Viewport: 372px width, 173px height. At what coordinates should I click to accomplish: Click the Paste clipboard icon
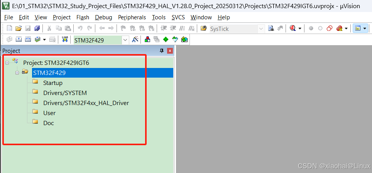point(68,29)
